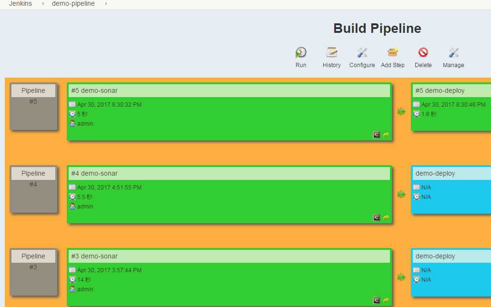
Task: Open #3 demo-sonar build title
Action: tap(94, 256)
